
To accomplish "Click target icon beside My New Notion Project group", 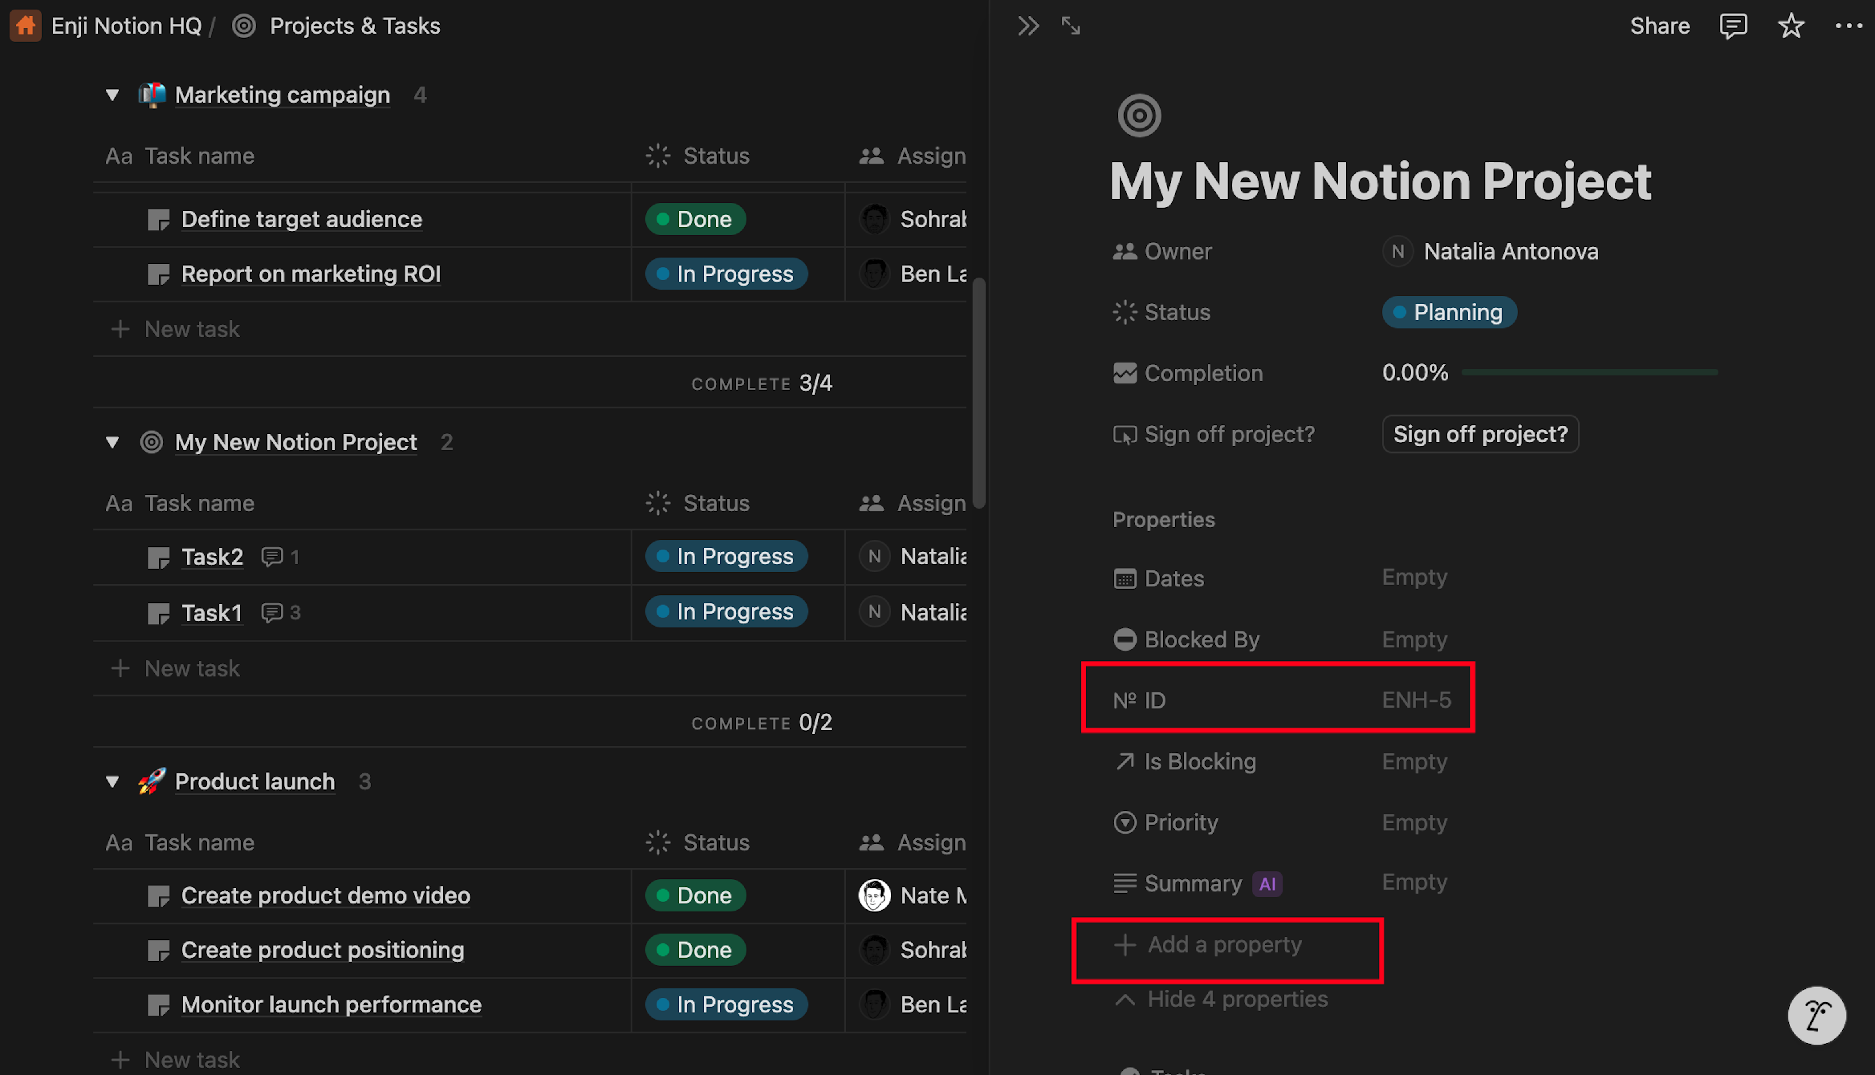I will tap(151, 442).
